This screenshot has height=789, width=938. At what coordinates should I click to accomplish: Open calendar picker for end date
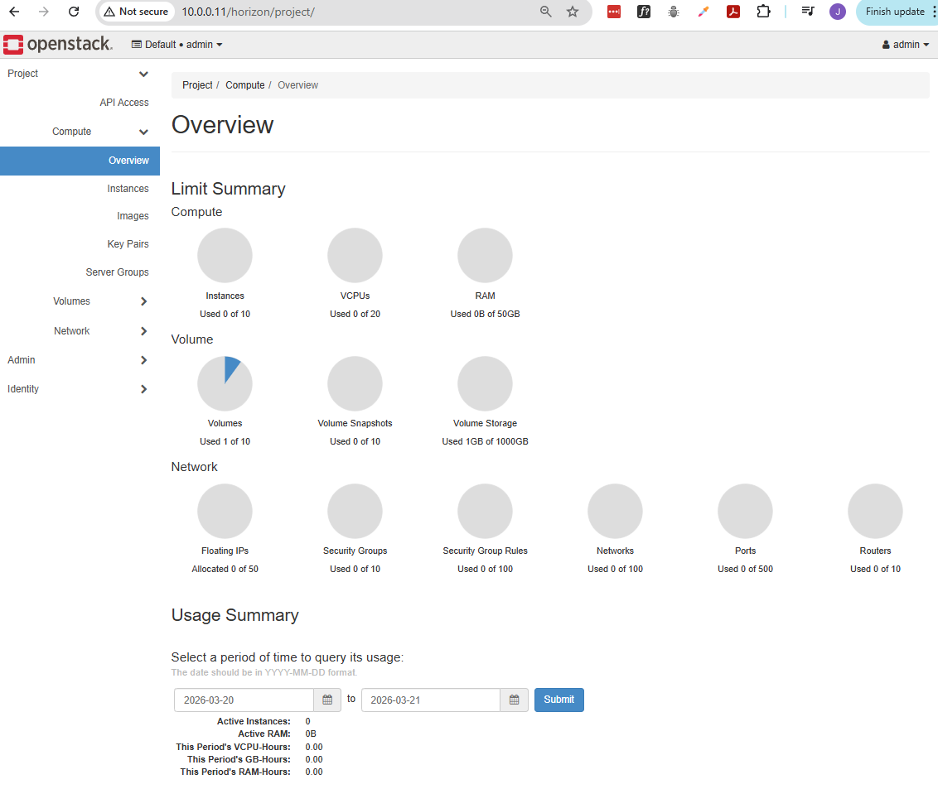point(514,700)
